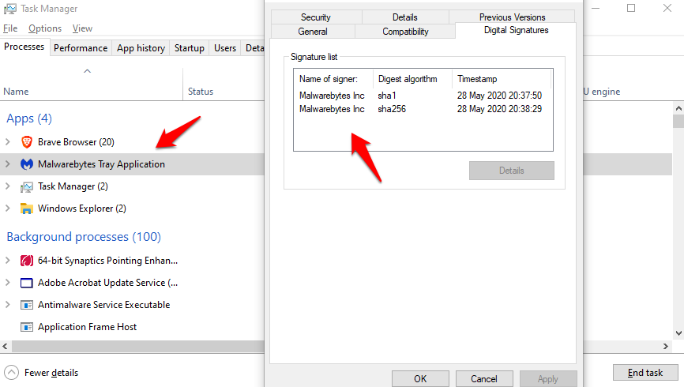684x387 pixels.
Task: Click the Apply button
Action: click(x=548, y=379)
